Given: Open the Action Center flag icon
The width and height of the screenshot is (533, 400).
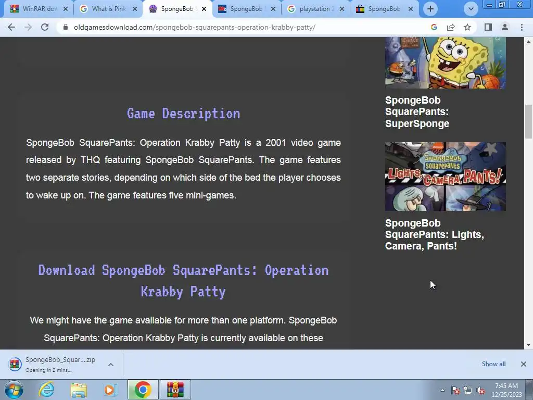Looking at the screenshot, I should [455, 390].
